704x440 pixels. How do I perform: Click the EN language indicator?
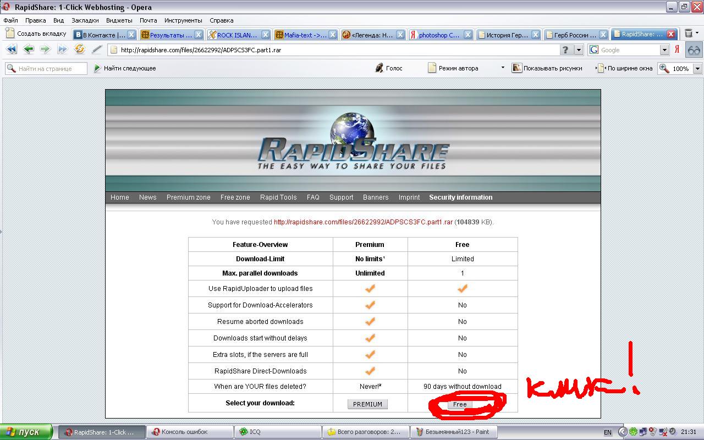click(x=607, y=432)
